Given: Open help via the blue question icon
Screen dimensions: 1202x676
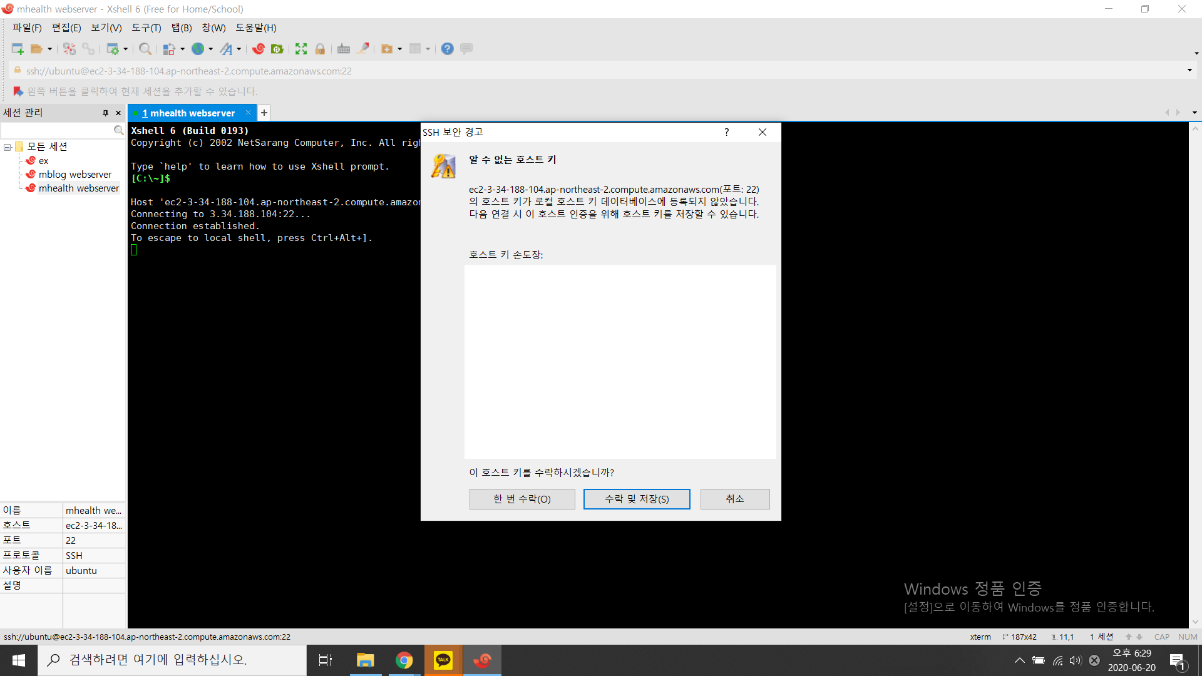Looking at the screenshot, I should pyautogui.click(x=447, y=49).
